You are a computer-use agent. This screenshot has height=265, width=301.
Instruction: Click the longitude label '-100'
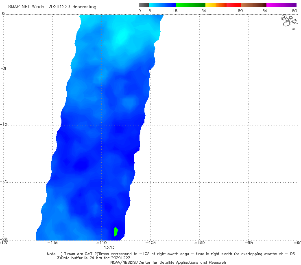[199, 243]
